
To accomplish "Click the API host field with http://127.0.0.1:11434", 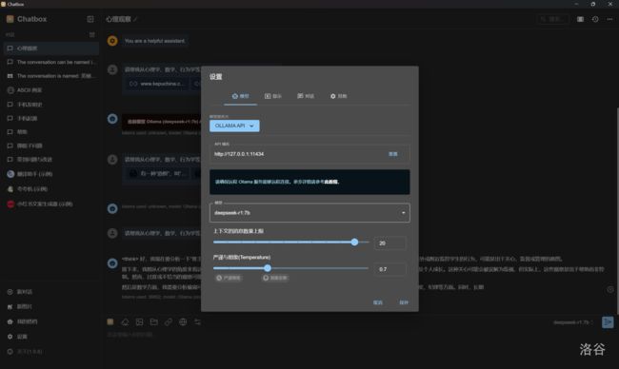I will [309, 153].
